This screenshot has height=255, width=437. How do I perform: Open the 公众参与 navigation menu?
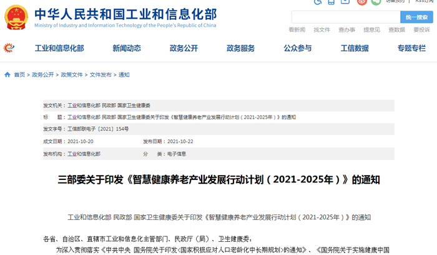click(x=298, y=48)
